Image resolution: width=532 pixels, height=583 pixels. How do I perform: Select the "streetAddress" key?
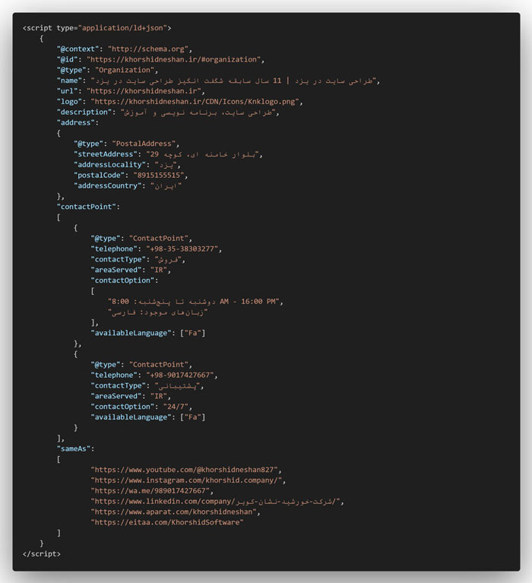106,154
